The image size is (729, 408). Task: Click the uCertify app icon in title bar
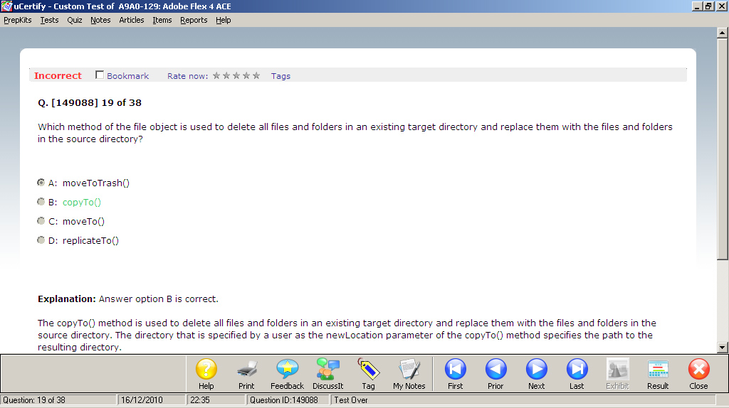(6, 6)
